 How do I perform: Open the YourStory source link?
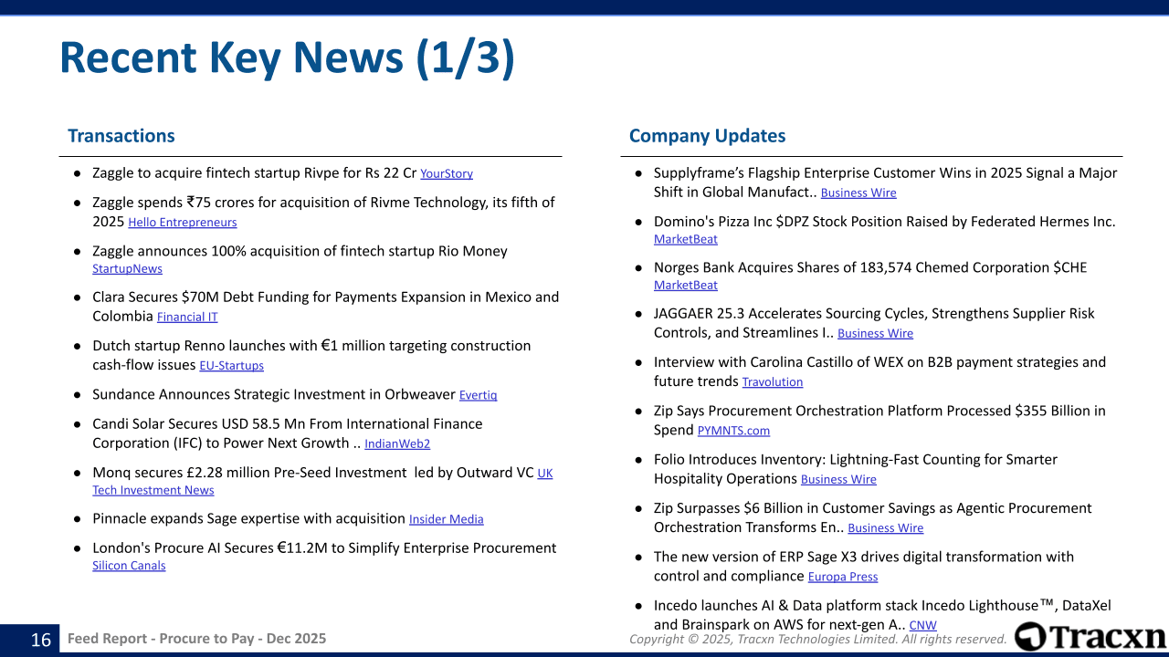click(x=446, y=173)
